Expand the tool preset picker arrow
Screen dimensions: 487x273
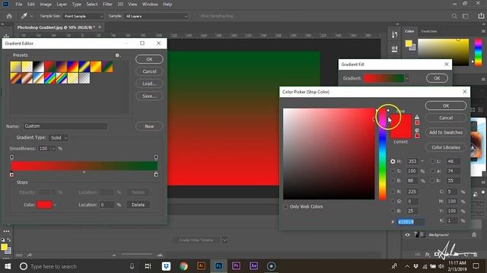tap(31, 16)
